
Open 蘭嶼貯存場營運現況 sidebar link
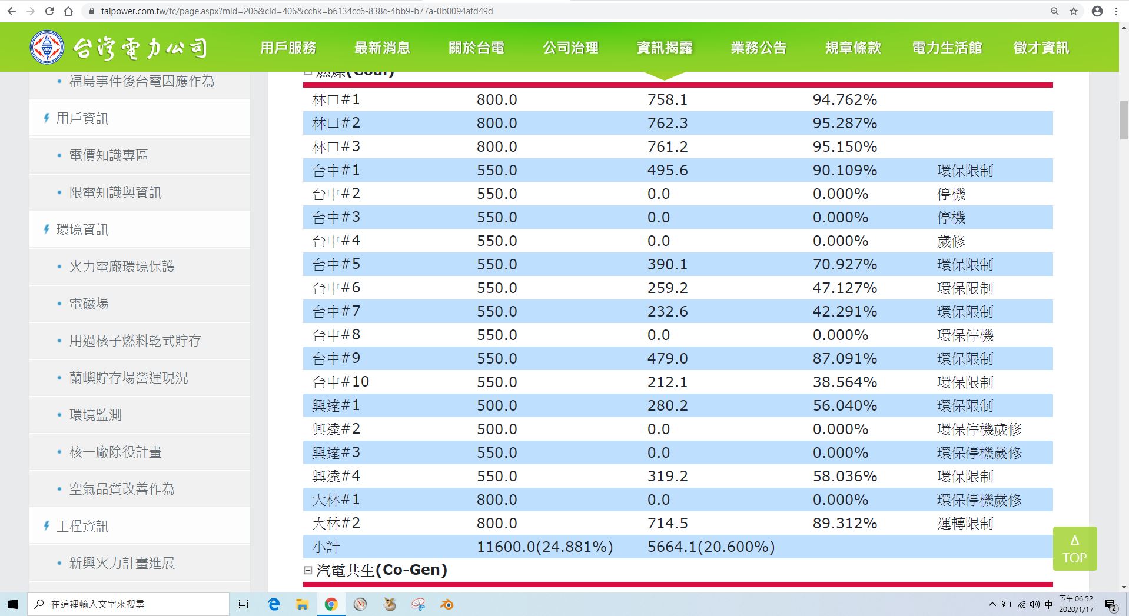[x=128, y=378]
